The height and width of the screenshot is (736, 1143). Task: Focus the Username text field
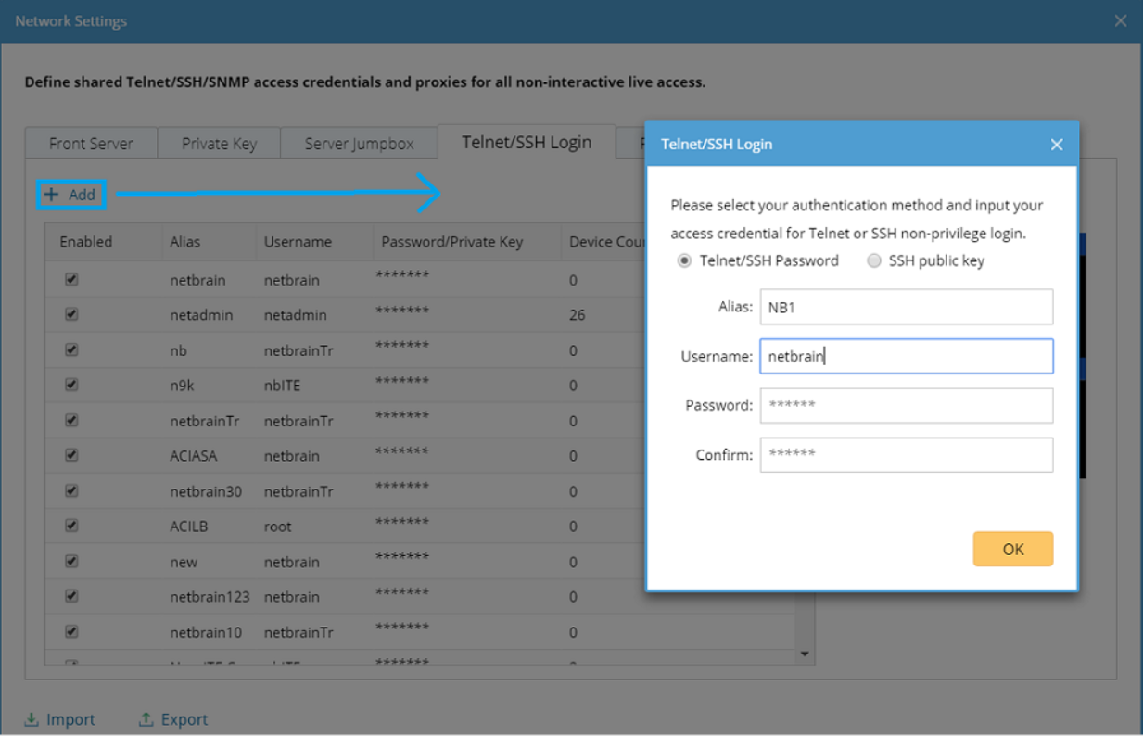coord(906,356)
